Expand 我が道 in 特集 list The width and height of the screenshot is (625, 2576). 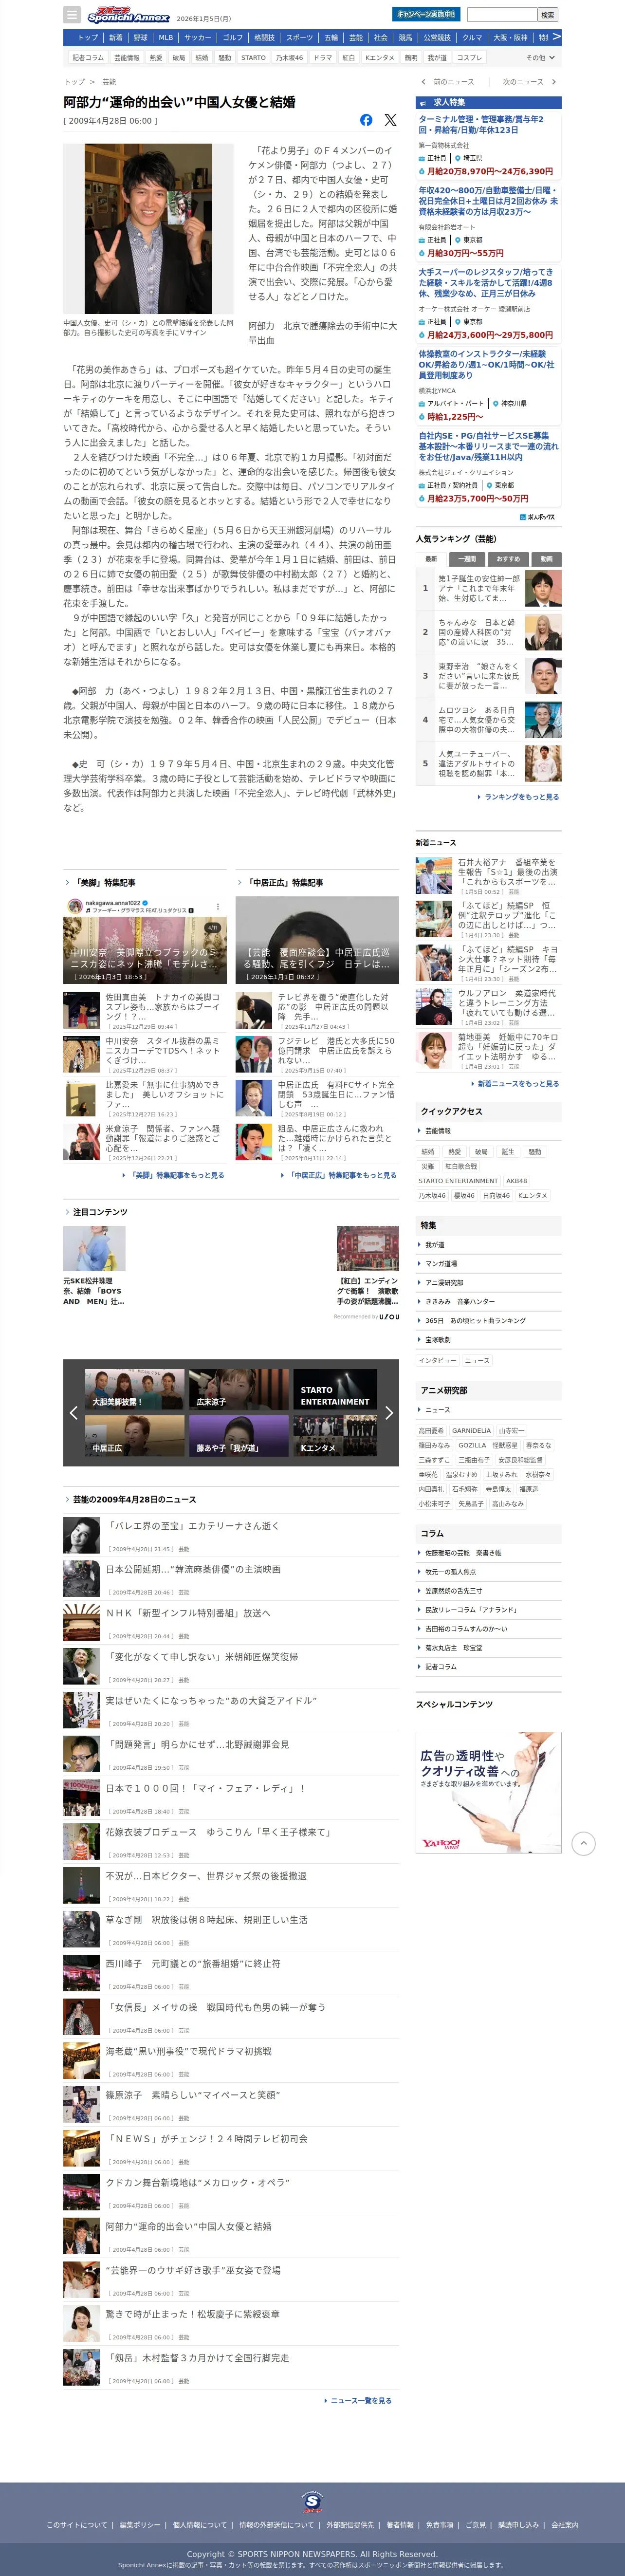[488, 1245]
